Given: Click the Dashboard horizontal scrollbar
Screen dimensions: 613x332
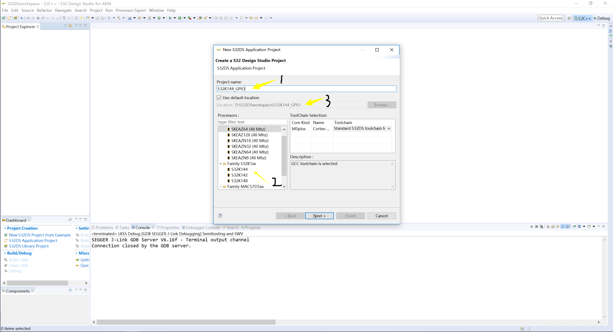Looking at the screenshot, I should coord(37,283).
